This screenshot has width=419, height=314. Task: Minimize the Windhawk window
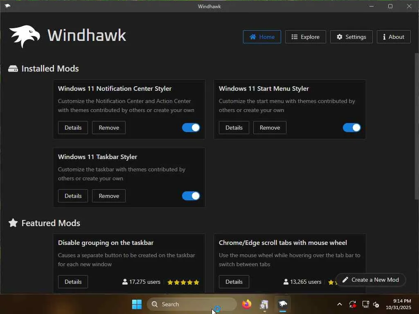click(372, 6)
